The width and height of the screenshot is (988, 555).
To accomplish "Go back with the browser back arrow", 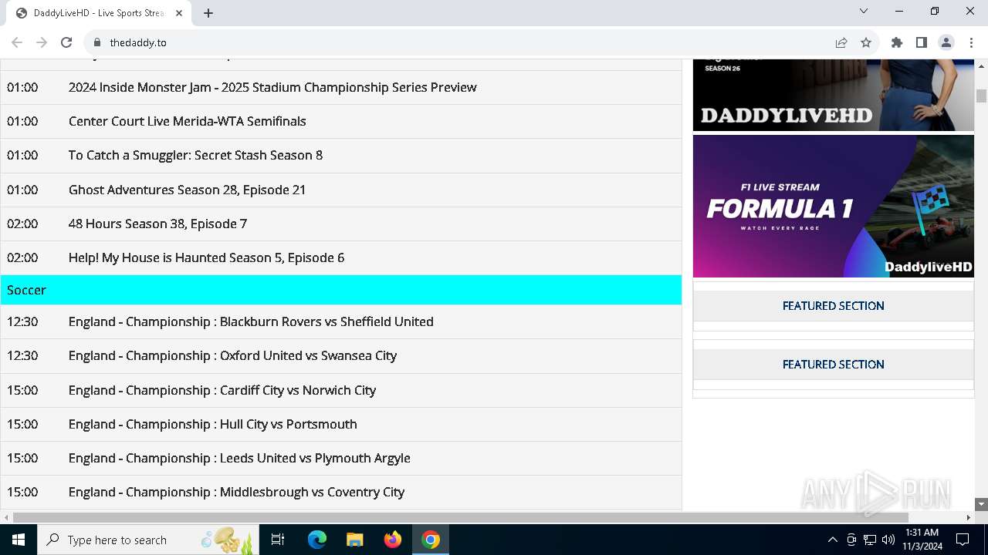I will pos(17,42).
